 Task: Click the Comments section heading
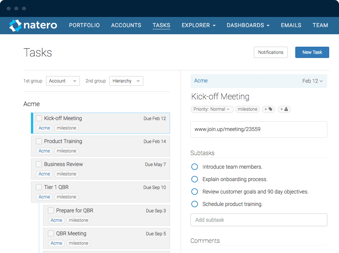[x=205, y=241]
